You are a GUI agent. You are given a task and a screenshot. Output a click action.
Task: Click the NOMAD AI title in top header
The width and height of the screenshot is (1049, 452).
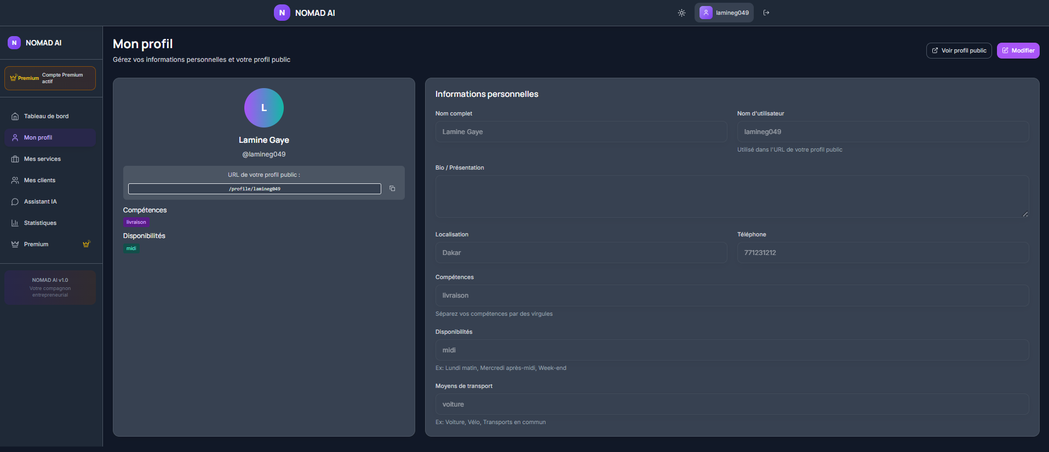[315, 13]
